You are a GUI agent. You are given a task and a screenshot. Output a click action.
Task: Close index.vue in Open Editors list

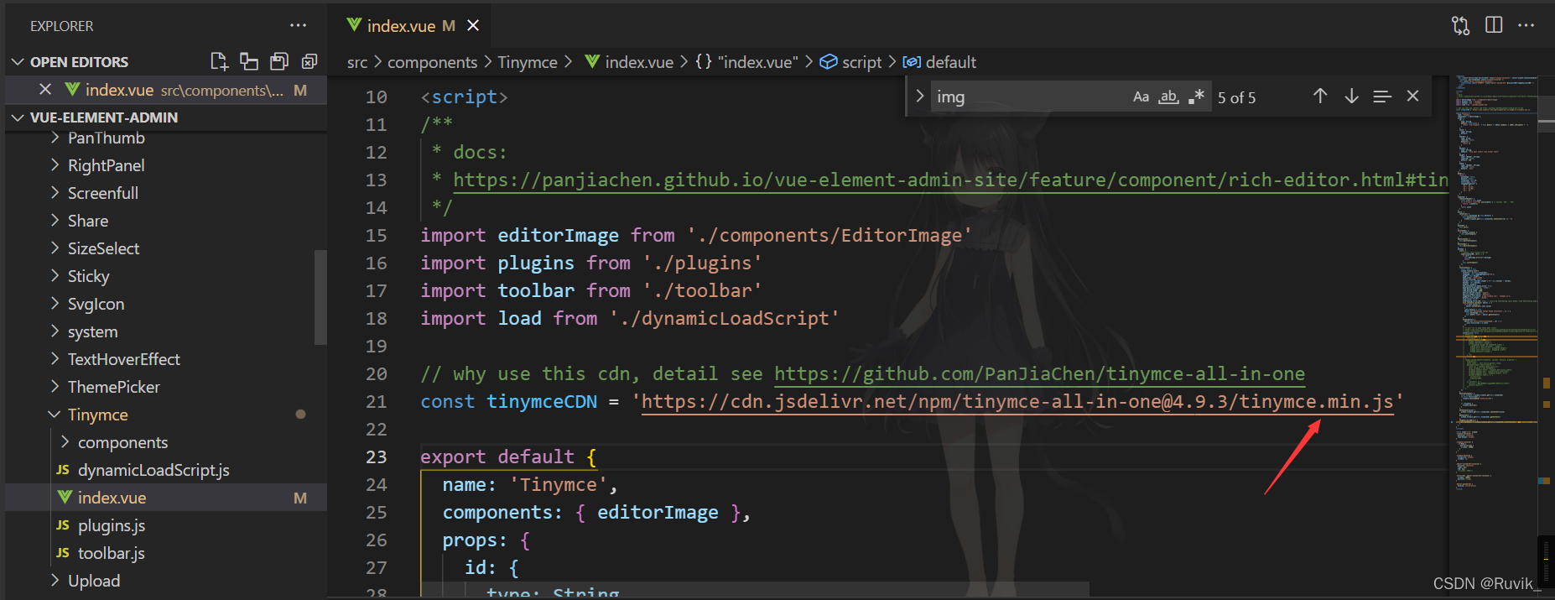click(45, 89)
